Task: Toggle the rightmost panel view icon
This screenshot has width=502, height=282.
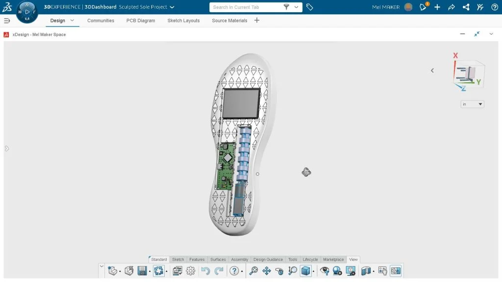Action: coord(396,271)
